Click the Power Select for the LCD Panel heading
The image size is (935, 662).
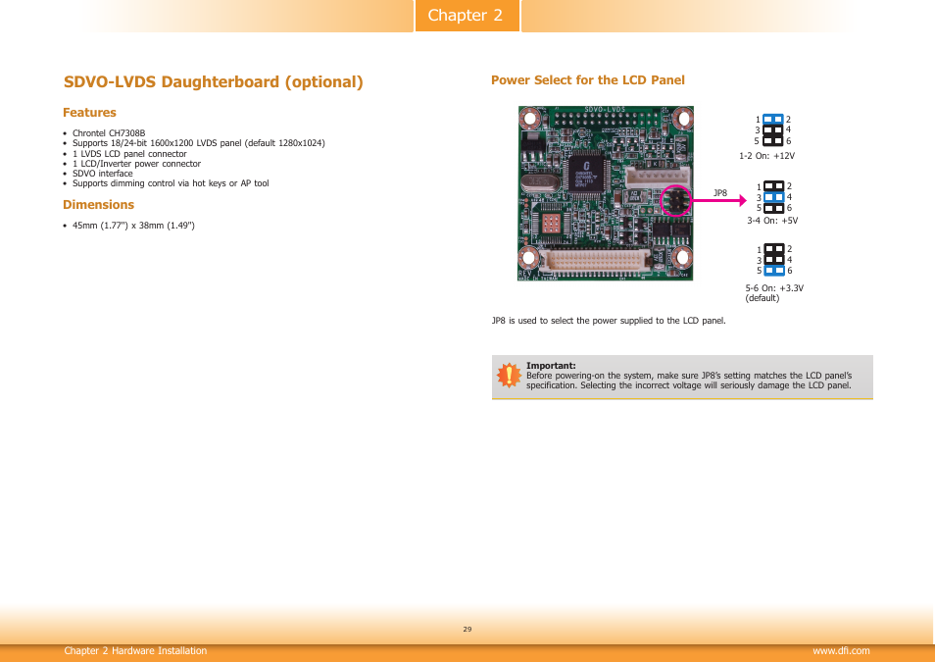pos(587,80)
